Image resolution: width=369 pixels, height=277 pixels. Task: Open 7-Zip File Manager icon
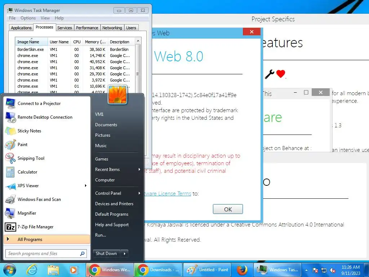pos(10,227)
